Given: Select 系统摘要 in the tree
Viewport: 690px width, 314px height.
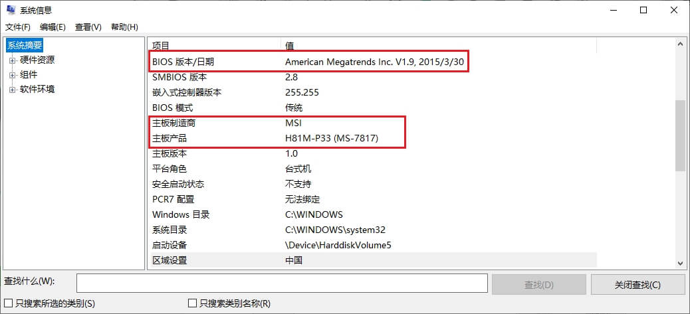Looking at the screenshot, I should pos(25,45).
